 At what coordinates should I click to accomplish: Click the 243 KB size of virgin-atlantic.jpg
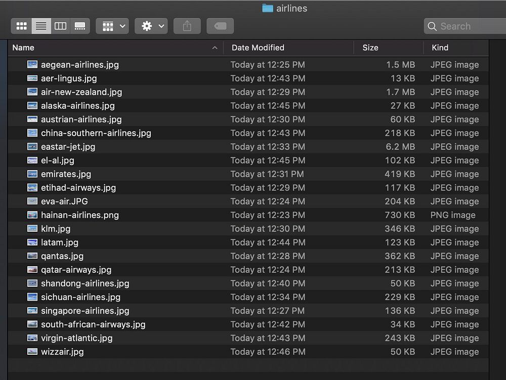pyautogui.click(x=400, y=338)
